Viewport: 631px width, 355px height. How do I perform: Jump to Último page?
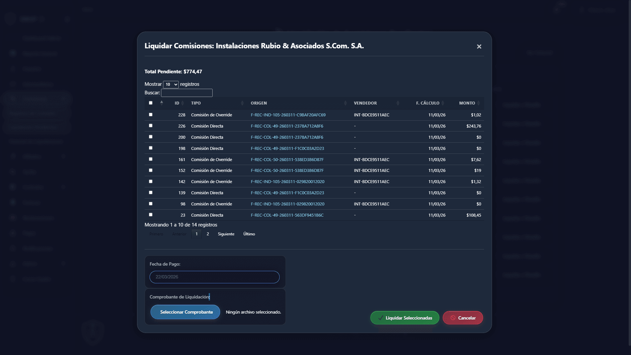click(249, 234)
